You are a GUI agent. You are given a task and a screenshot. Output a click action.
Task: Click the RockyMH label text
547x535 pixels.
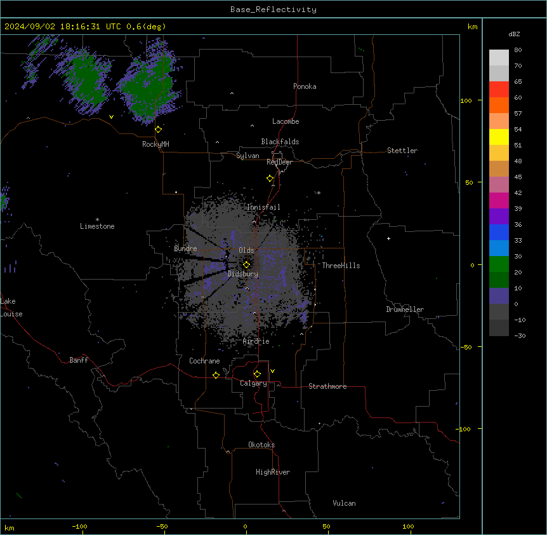point(155,144)
